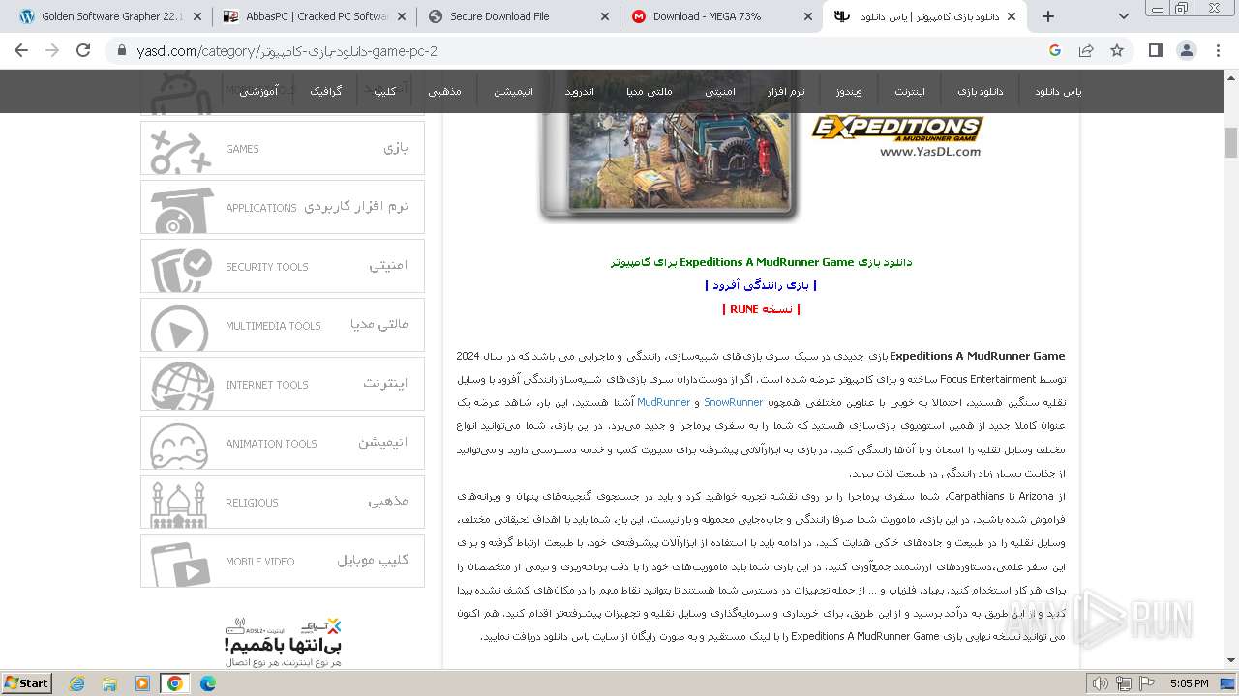Screen dimensions: 1239x696
Task: Click the page vertical scrollbar thumb
Action: click(x=1231, y=141)
